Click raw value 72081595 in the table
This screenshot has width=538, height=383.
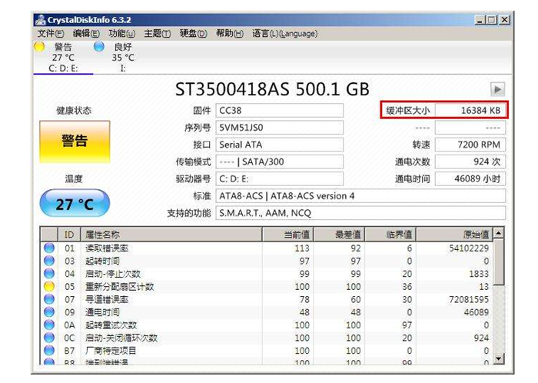tap(469, 299)
